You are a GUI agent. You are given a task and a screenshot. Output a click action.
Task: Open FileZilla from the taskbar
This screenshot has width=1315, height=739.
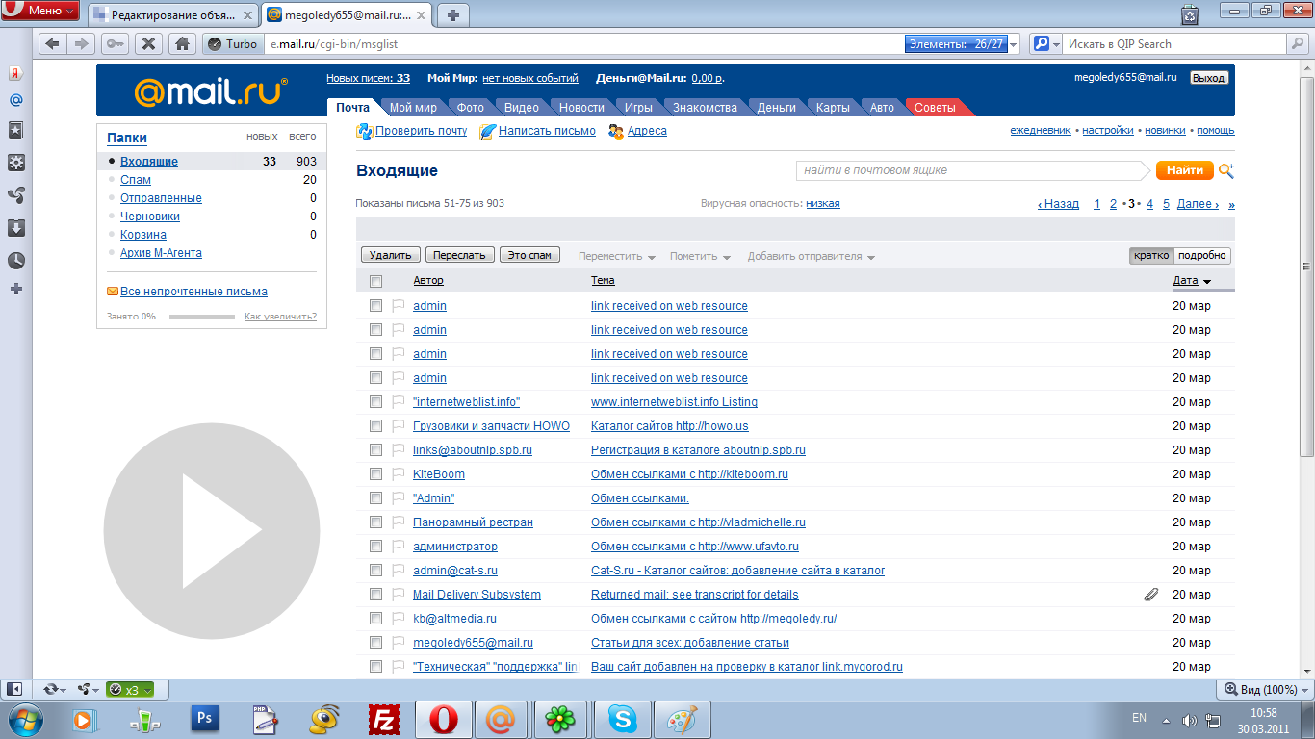click(x=384, y=718)
